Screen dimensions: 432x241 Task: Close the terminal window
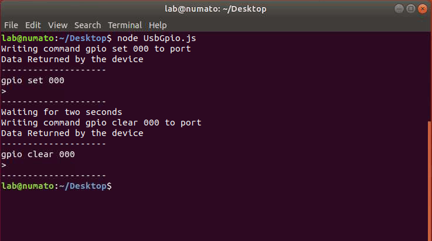pos(423,9)
